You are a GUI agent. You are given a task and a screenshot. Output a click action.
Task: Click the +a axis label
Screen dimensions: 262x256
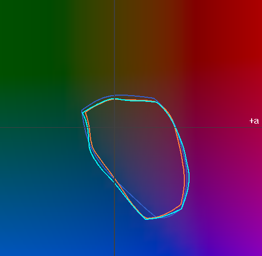pyautogui.click(x=254, y=121)
